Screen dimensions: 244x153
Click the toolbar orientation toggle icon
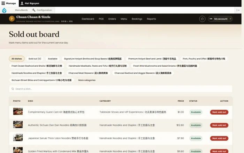(x=238, y=10)
